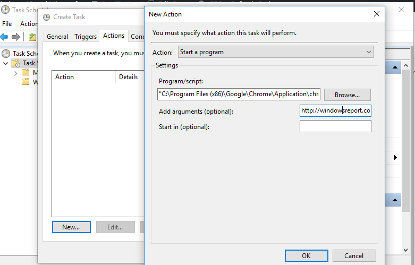Click the Task Scheduler window title icon
Screen dimensions: 415x265
5,10
